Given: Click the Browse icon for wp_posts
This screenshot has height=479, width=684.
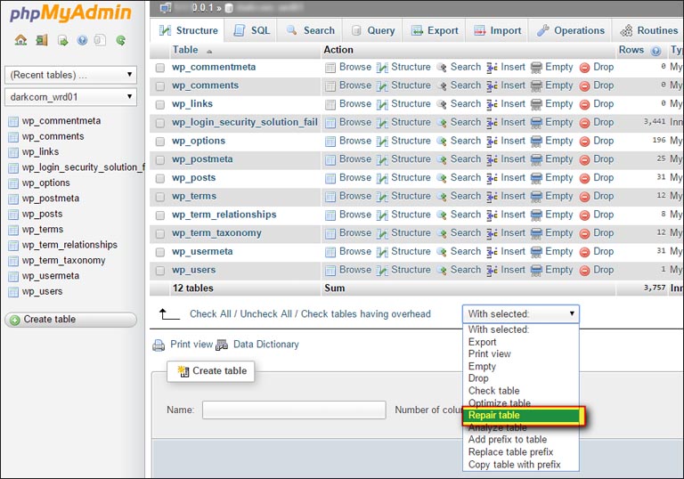Looking at the screenshot, I should tap(330, 178).
